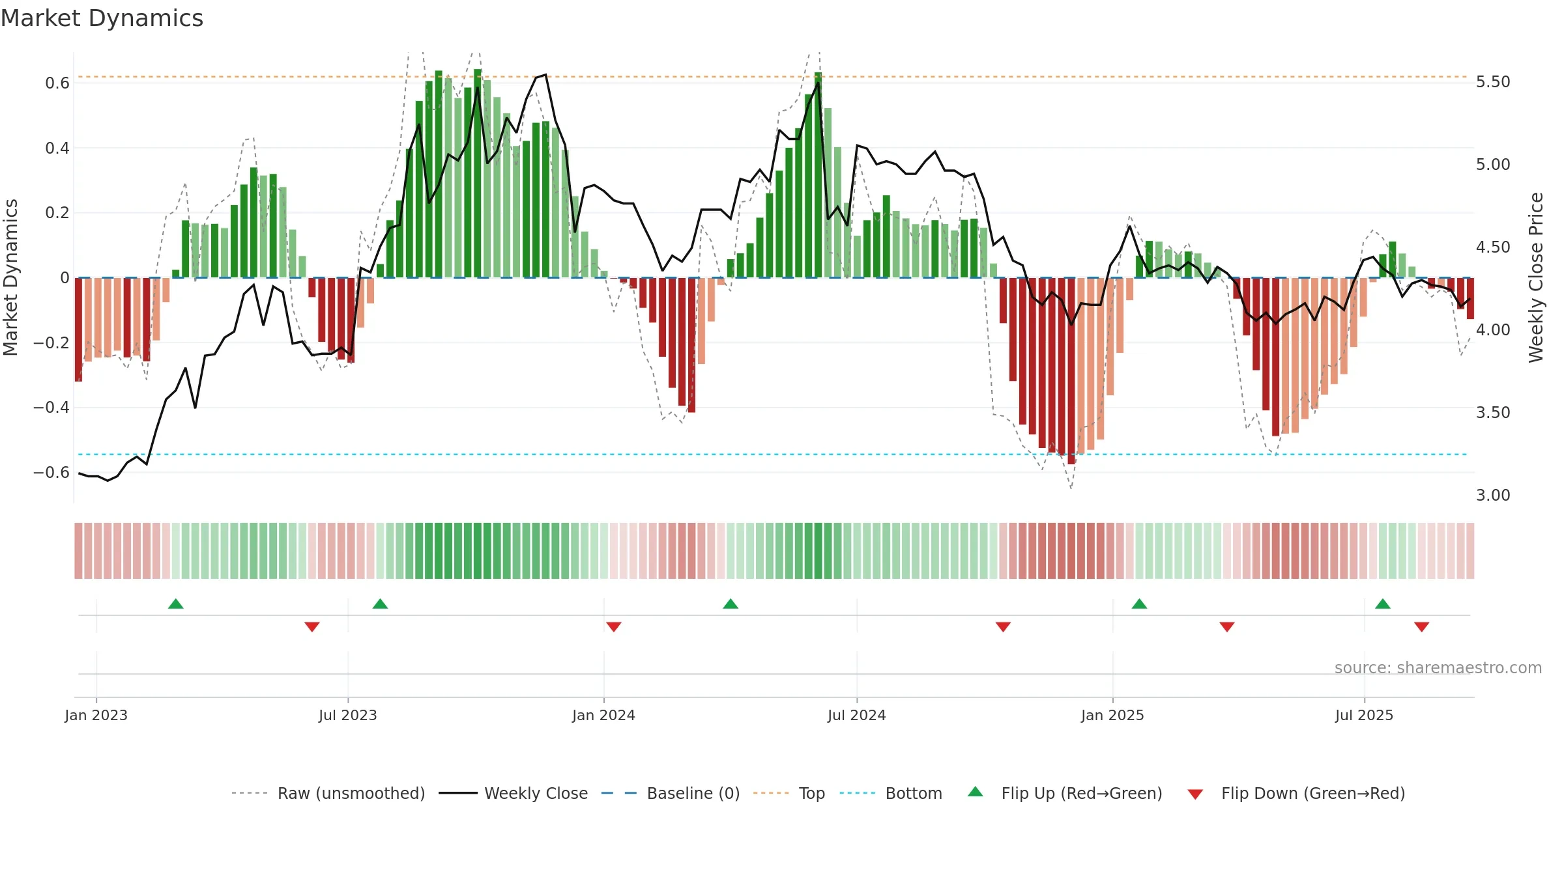This screenshot has width=1564, height=879.
Task: Click the Weekly Close legend entry
Action: point(513,793)
